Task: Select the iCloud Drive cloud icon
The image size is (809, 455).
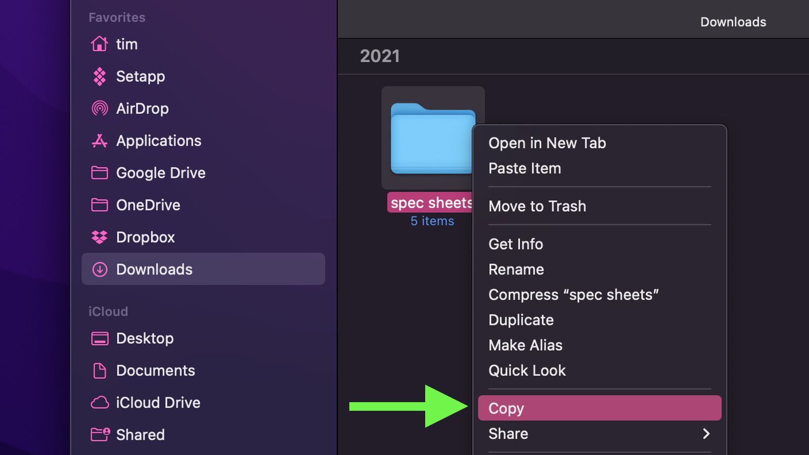Action: (99, 402)
